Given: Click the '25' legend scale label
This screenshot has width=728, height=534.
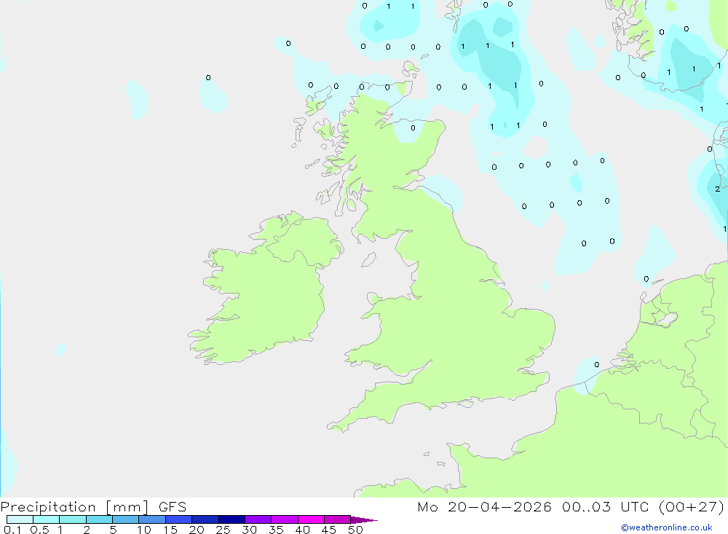Looking at the screenshot, I should click(223, 530).
